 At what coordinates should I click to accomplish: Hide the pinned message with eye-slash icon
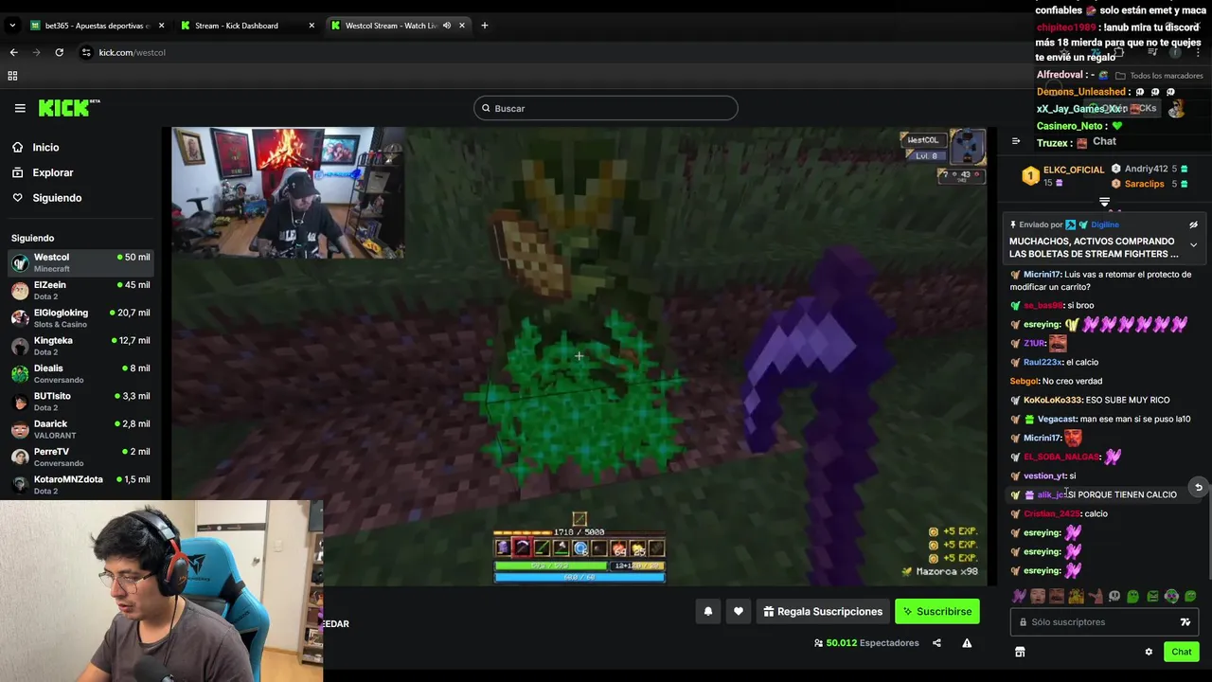(x=1193, y=225)
